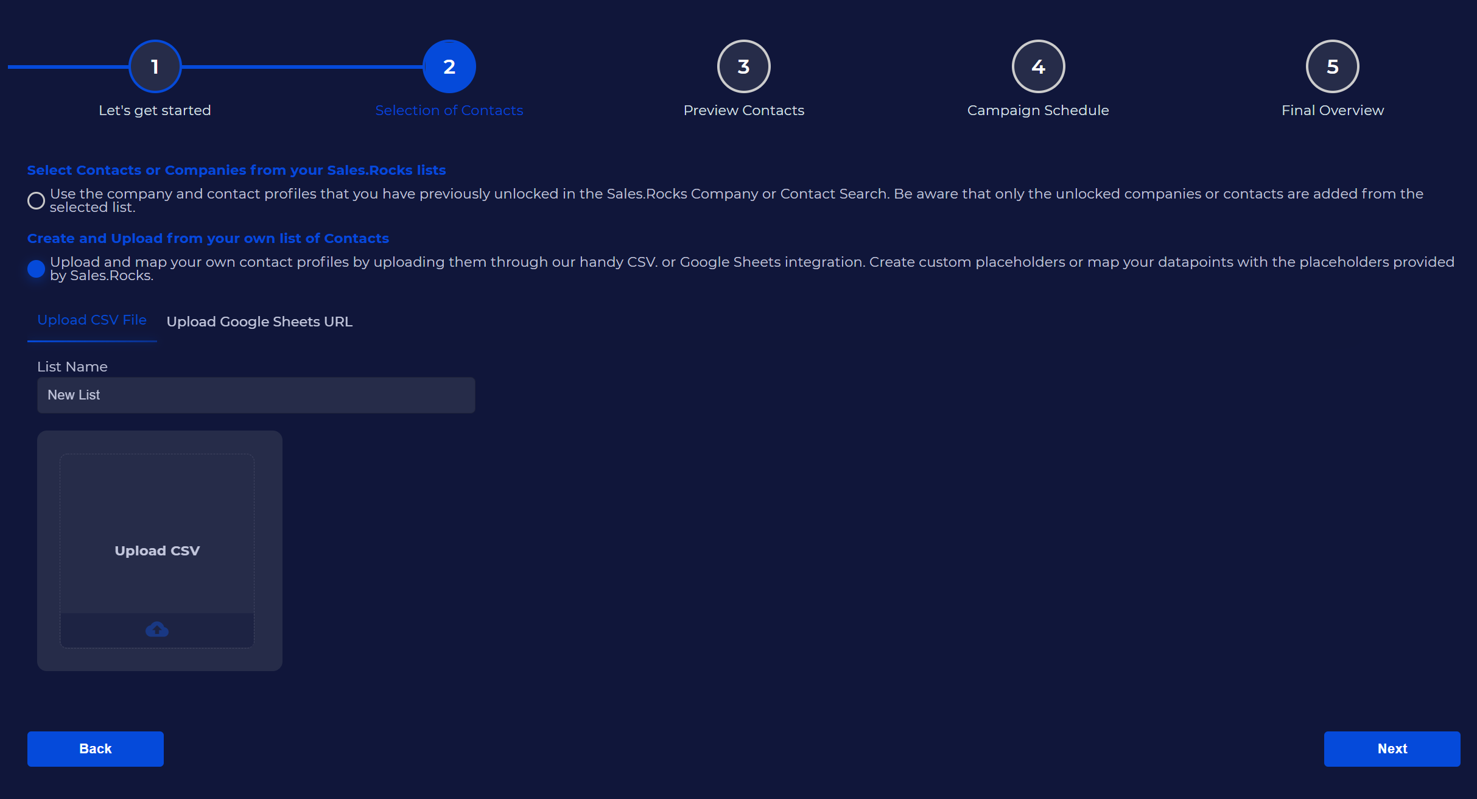This screenshot has height=799, width=1477.
Task: Switch to Upload CSV File tab
Action: (92, 320)
